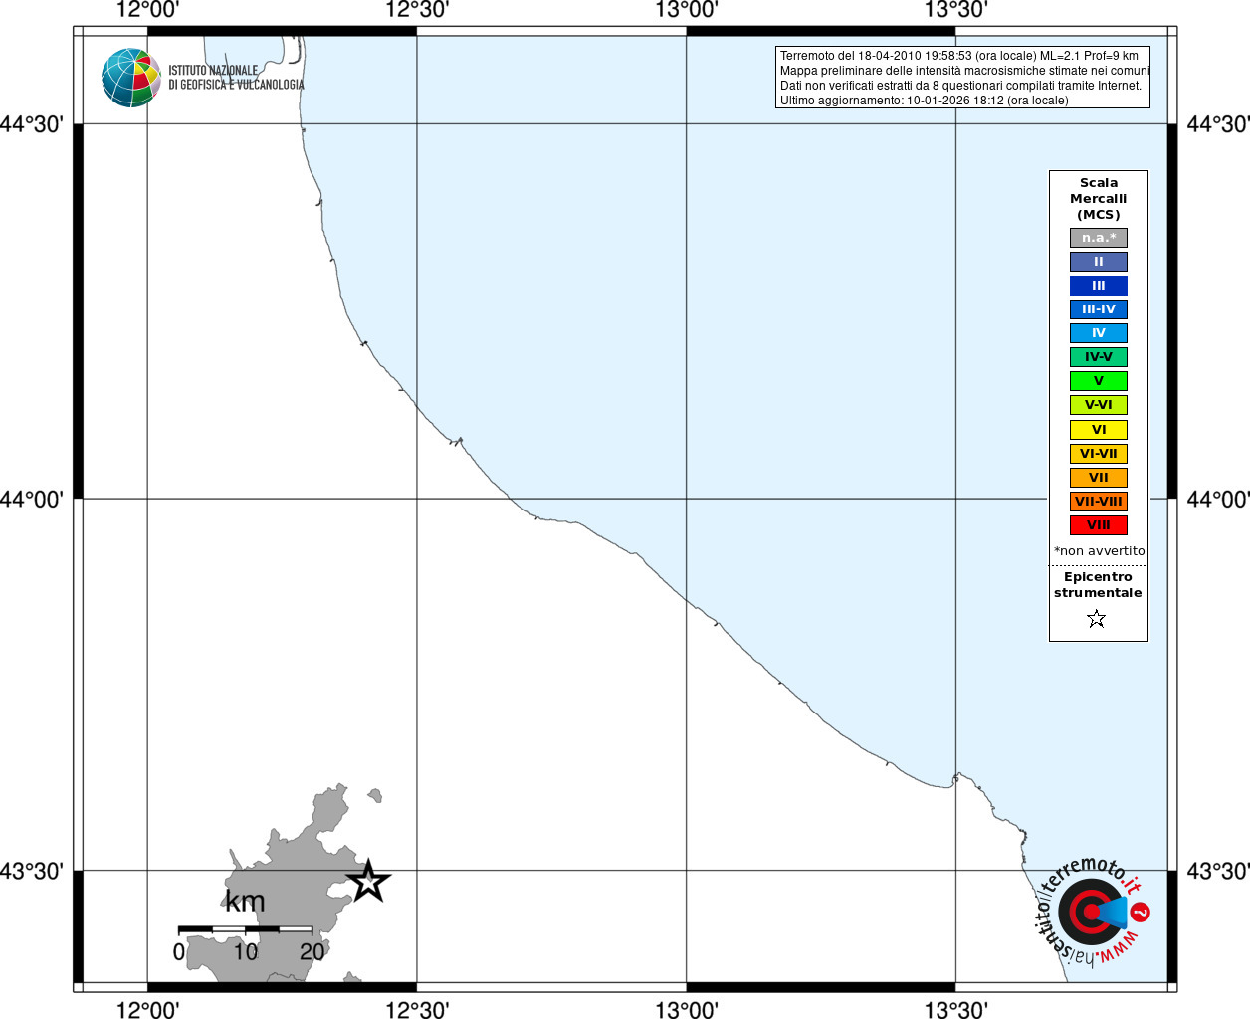Click the INGV globe logo
This screenshot has width=1250, height=1019.
point(131,78)
